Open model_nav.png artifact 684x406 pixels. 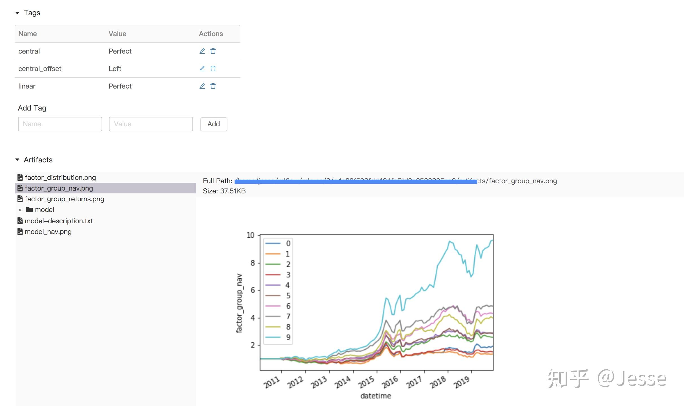[x=48, y=231]
